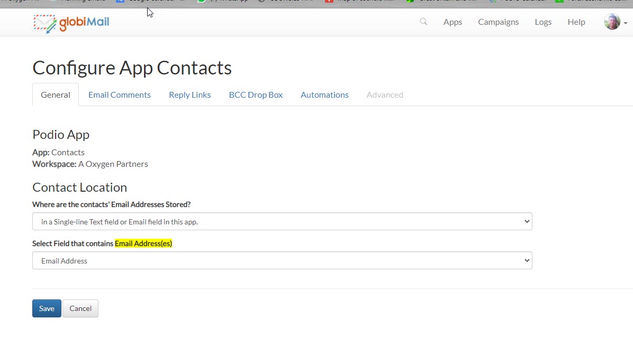Open the search magnifier icon

pyautogui.click(x=423, y=22)
